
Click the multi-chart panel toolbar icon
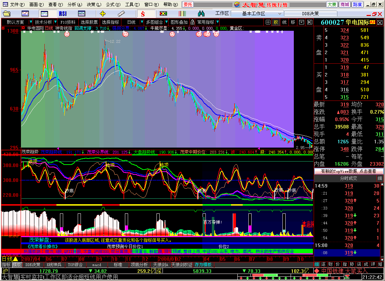point(81,14)
